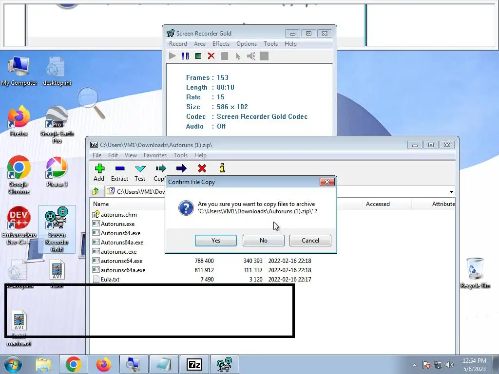Click the speaker audio icon in Screen Recorder Gold
The width and height of the screenshot is (499, 374).
pyautogui.click(x=251, y=56)
